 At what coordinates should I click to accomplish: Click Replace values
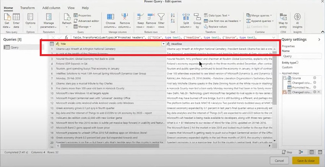(215, 27)
